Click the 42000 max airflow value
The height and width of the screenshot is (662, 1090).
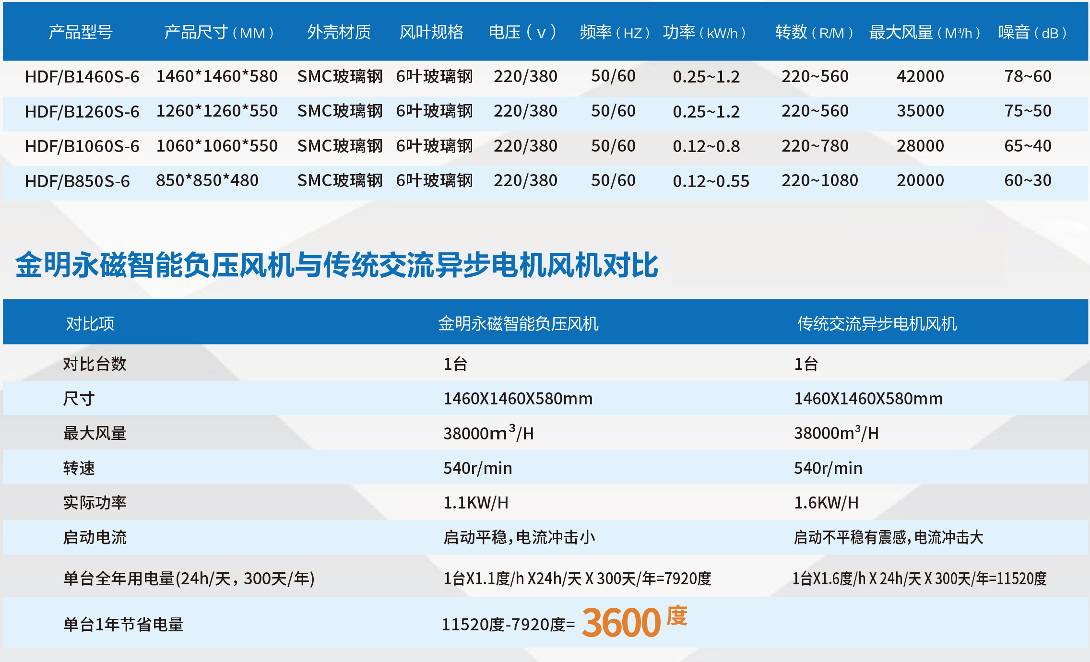pos(920,76)
